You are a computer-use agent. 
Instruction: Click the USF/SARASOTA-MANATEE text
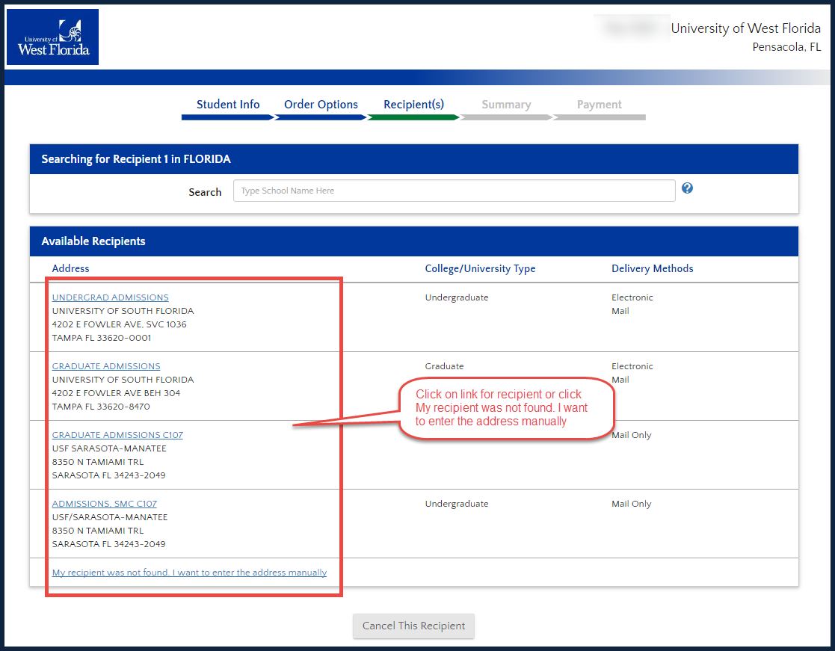110,517
